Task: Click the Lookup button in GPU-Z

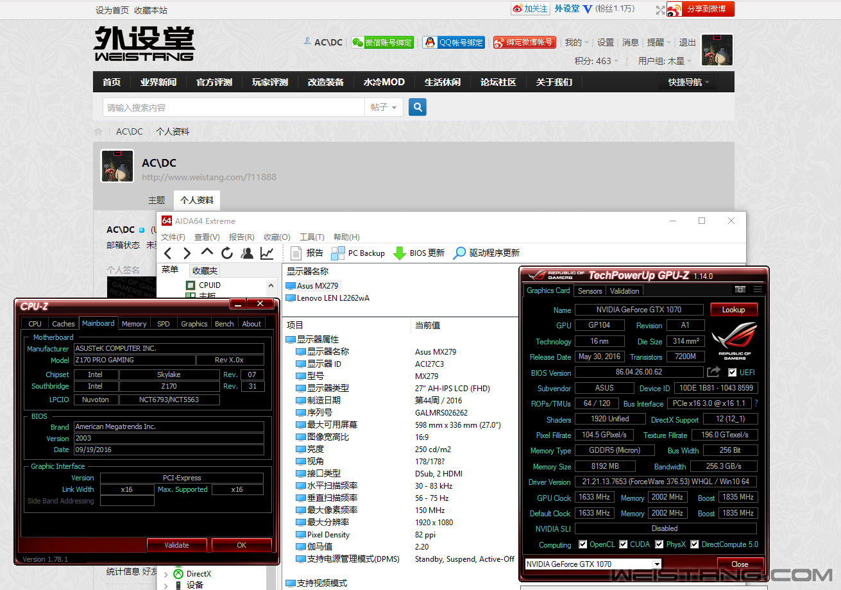Action: point(734,310)
